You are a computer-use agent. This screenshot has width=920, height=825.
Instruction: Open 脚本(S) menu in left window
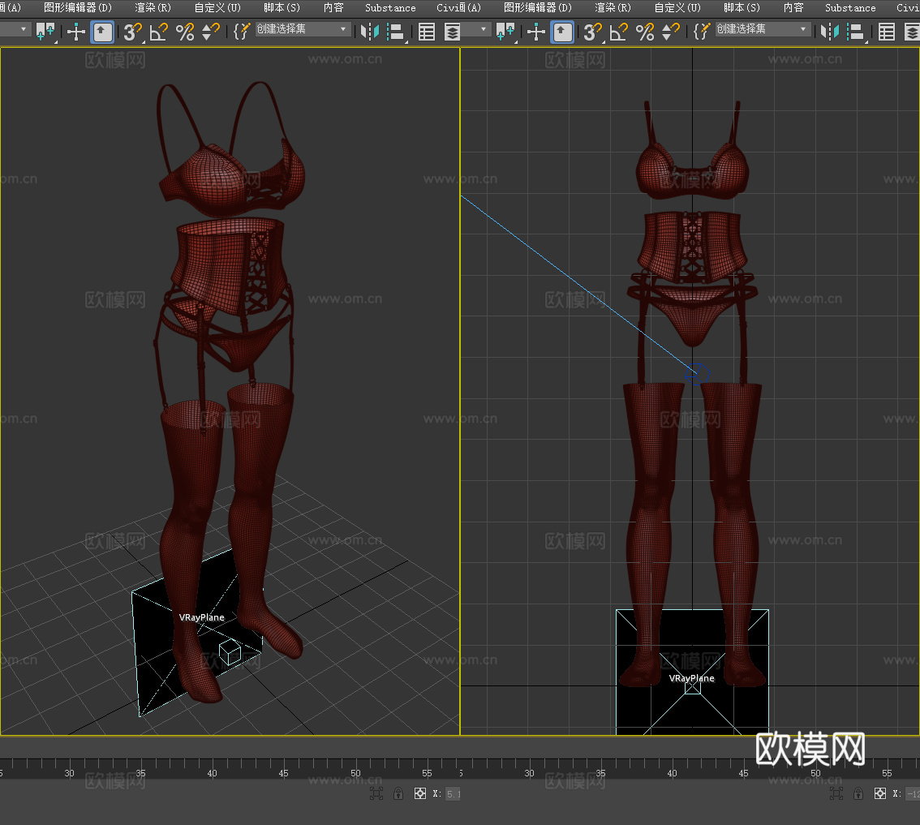coord(282,7)
